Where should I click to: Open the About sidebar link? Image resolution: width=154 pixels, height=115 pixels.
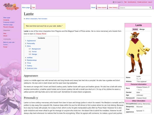[x=5, y=36]
